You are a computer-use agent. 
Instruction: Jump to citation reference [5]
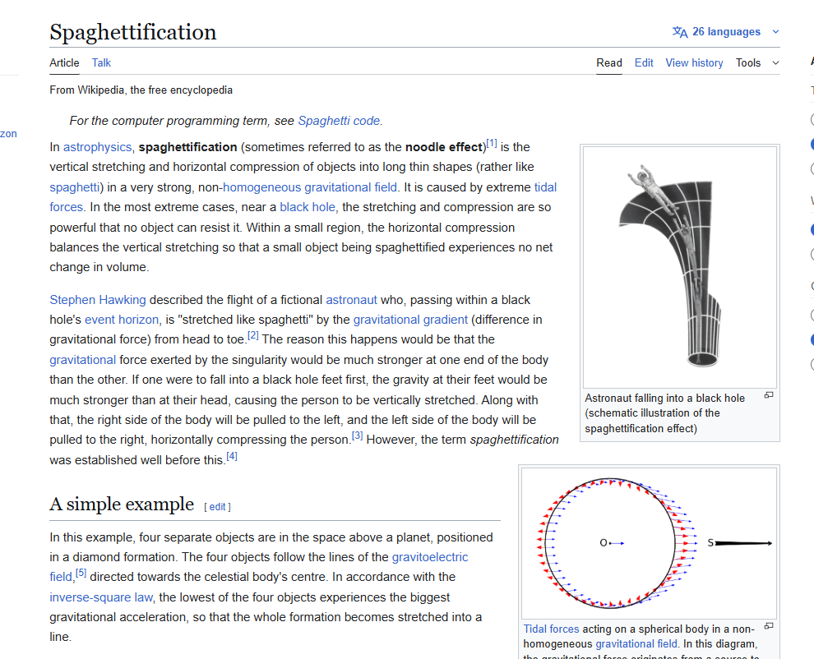pyautogui.click(x=81, y=573)
